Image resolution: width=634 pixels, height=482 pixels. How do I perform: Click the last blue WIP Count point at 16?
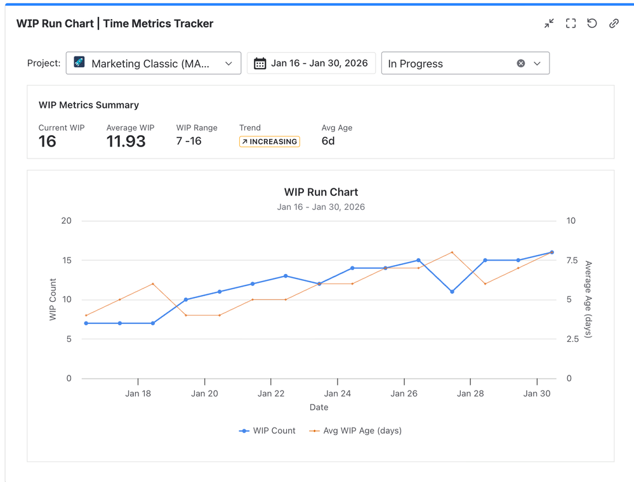click(552, 252)
